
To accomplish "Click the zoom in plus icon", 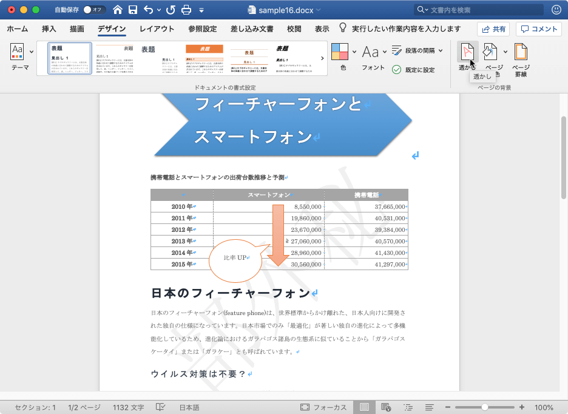I will pyautogui.click(x=522, y=407).
